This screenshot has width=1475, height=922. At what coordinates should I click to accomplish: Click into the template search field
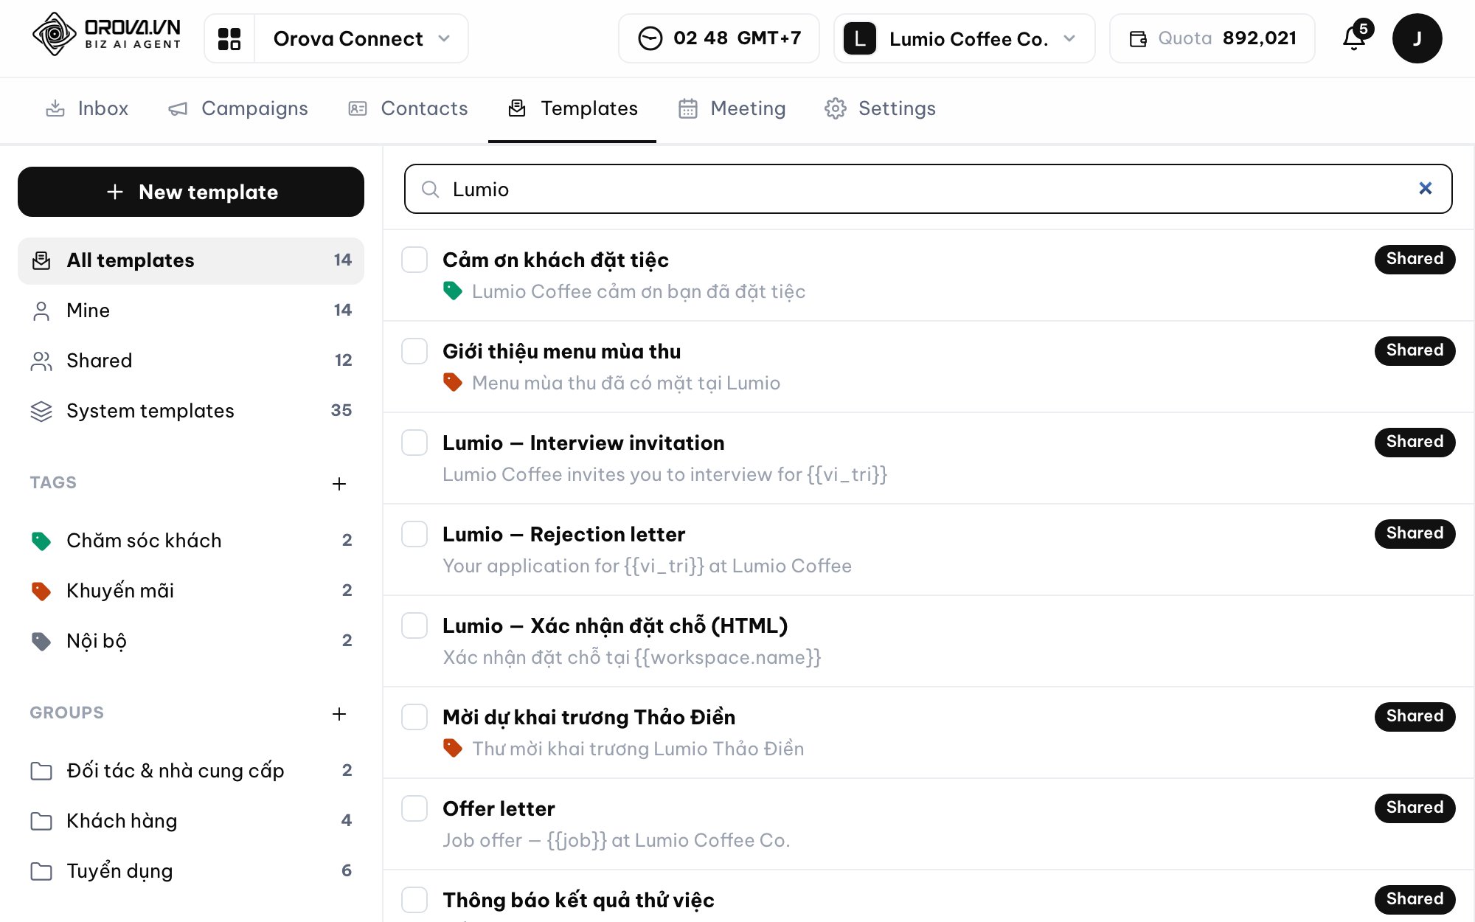pyautogui.click(x=929, y=189)
